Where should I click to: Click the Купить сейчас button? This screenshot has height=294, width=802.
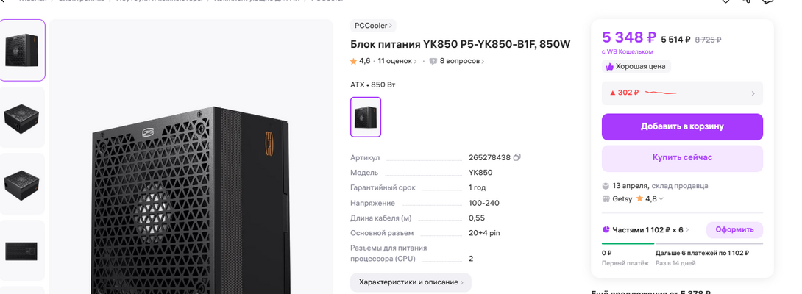coord(682,157)
